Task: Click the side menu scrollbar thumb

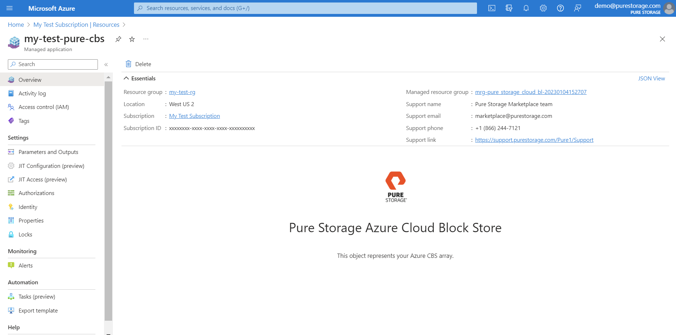Action: tap(108, 201)
